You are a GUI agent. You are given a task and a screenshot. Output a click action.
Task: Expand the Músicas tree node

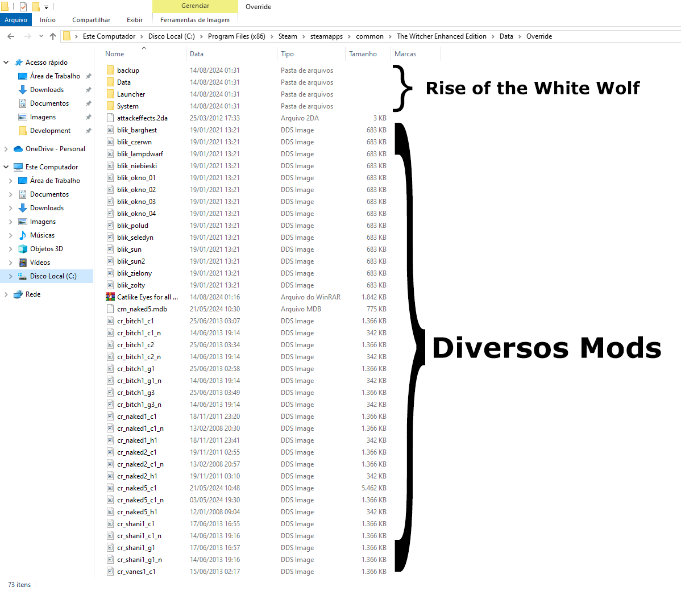(x=11, y=235)
